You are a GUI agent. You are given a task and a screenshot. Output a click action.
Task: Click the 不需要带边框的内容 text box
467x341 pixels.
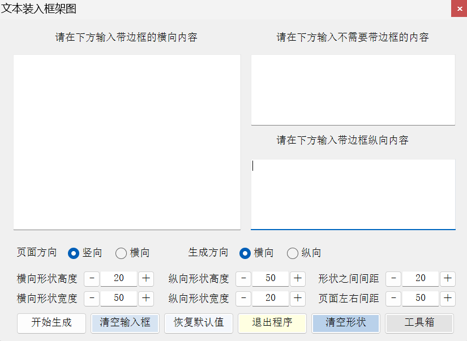353,89
